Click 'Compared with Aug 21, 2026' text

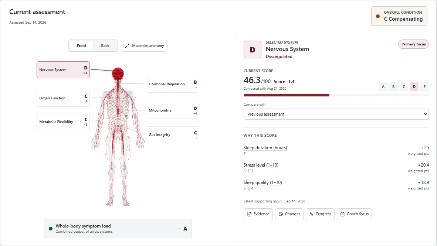click(x=265, y=89)
